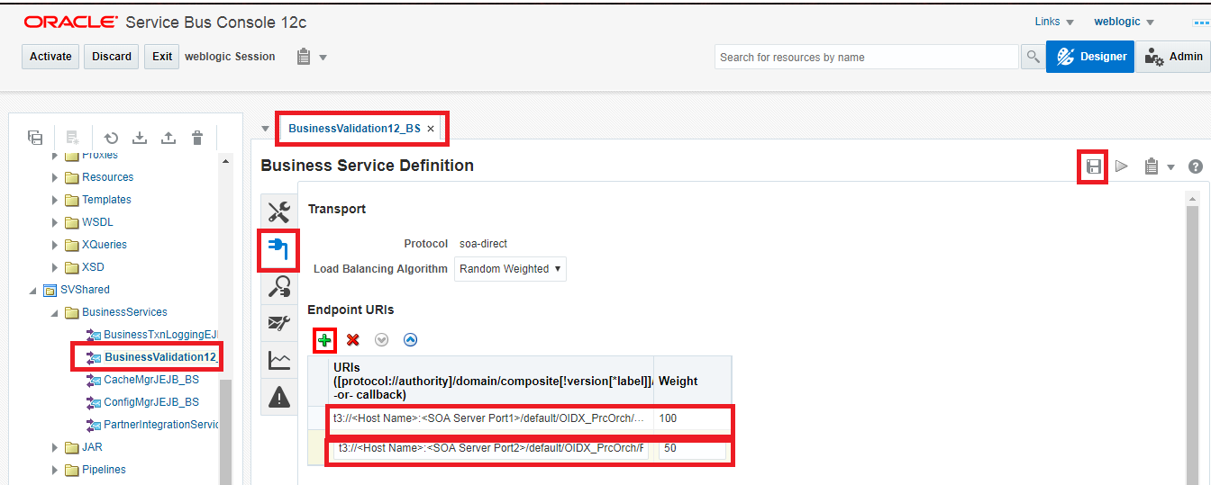
Task: Edit the URI field containing SOA Server Port2
Action: [490, 448]
